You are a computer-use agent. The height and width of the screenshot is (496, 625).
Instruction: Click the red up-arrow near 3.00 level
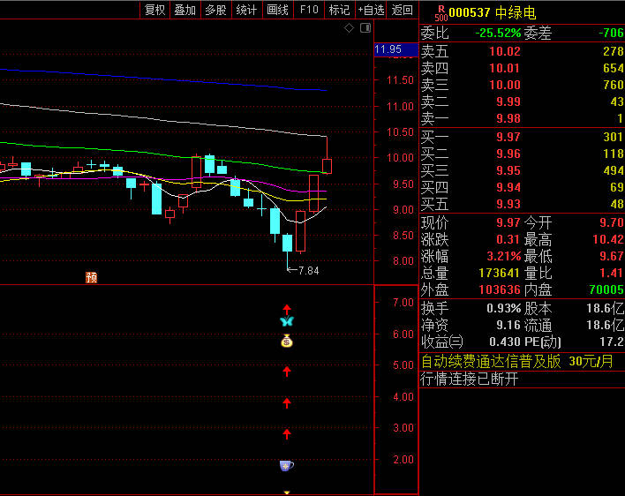point(287,434)
